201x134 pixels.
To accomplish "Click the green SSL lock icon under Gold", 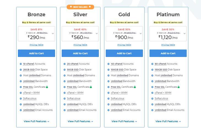I will (135, 87).
